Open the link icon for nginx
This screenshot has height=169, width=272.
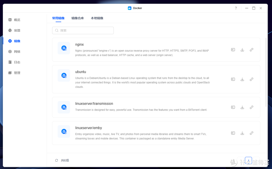[x=252, y=50]
